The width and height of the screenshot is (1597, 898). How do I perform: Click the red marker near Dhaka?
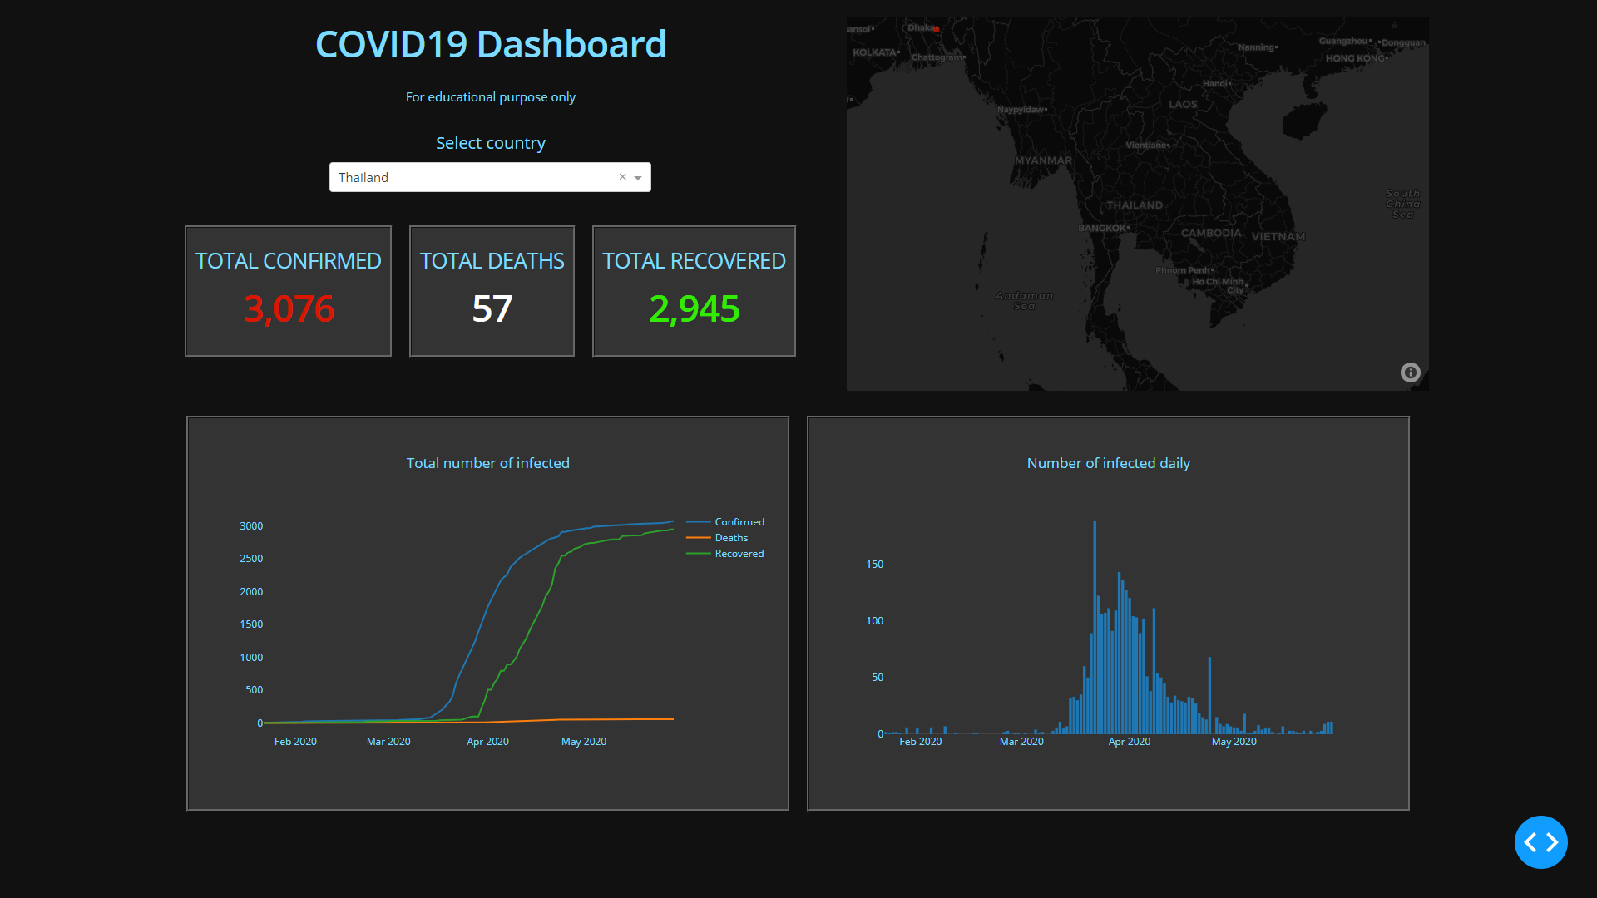click(x=937, y=29)
